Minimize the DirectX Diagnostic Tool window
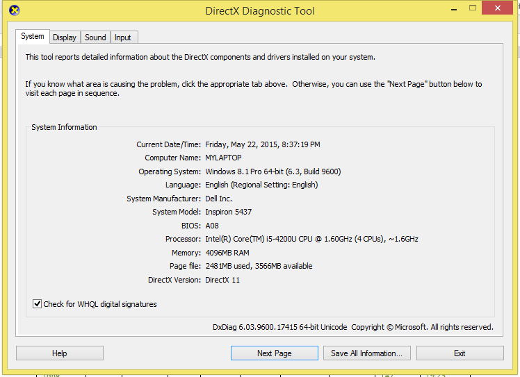This screenshot has height=377, width=520. point(454,9)
